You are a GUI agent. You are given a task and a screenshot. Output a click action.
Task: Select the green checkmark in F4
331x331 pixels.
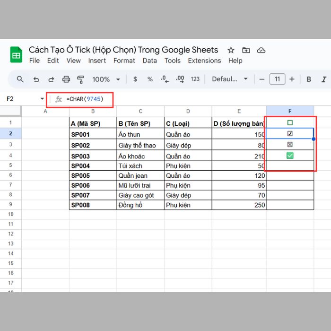click(290, 156)
